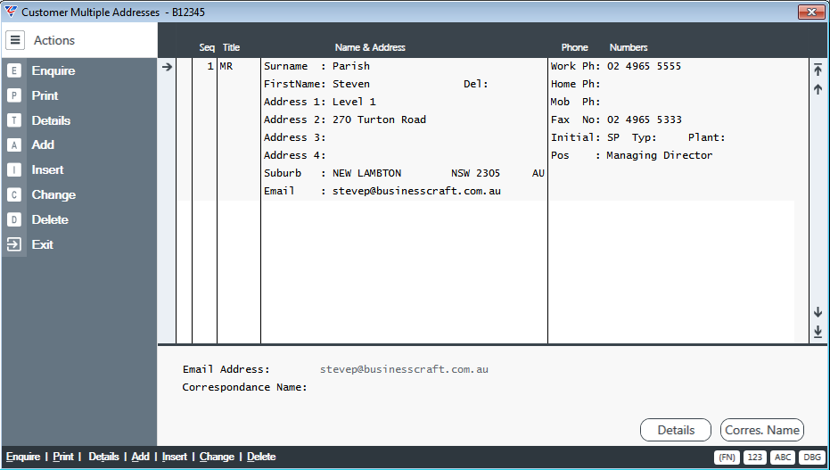
Task: Click the Seq column header
Action: (207, 47)
